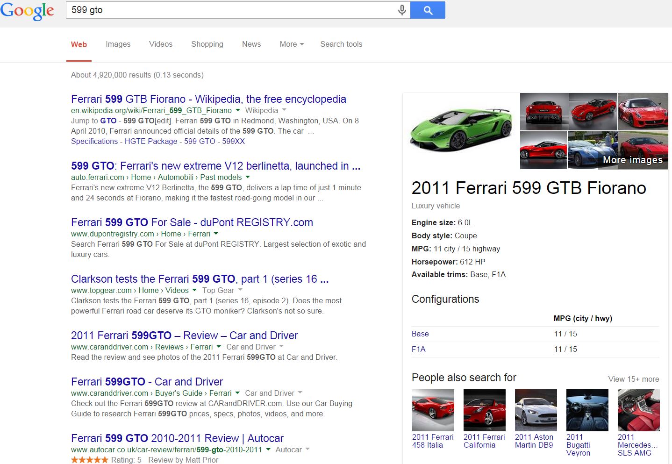Open top-right red Ferrari thumbnail

tap(643, 112)
